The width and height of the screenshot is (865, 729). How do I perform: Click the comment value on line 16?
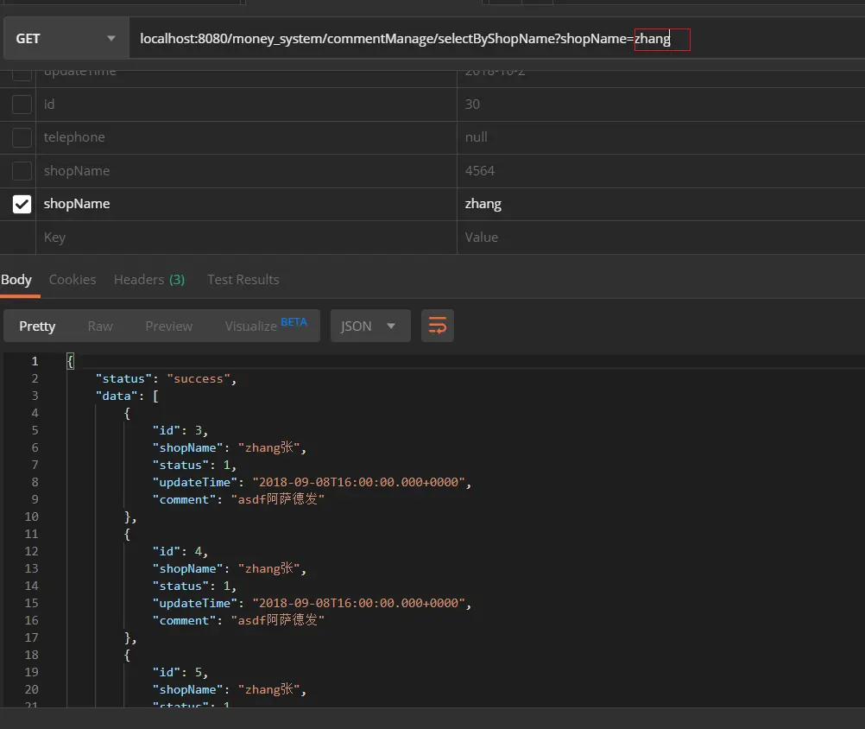tap(277, 620)
